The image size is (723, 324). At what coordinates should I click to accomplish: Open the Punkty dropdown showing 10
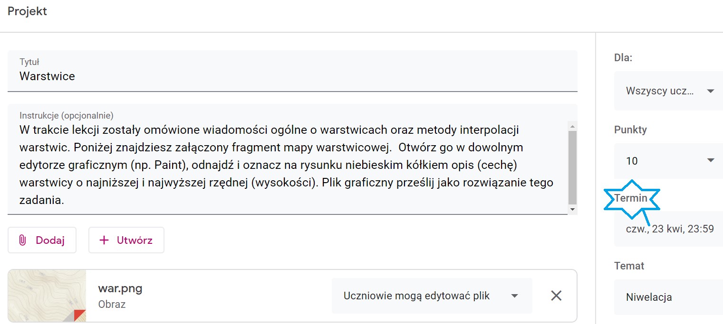(668, 161)
